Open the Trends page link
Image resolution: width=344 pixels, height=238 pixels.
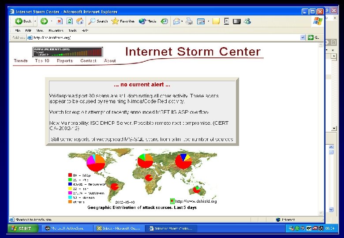(21, 61)
